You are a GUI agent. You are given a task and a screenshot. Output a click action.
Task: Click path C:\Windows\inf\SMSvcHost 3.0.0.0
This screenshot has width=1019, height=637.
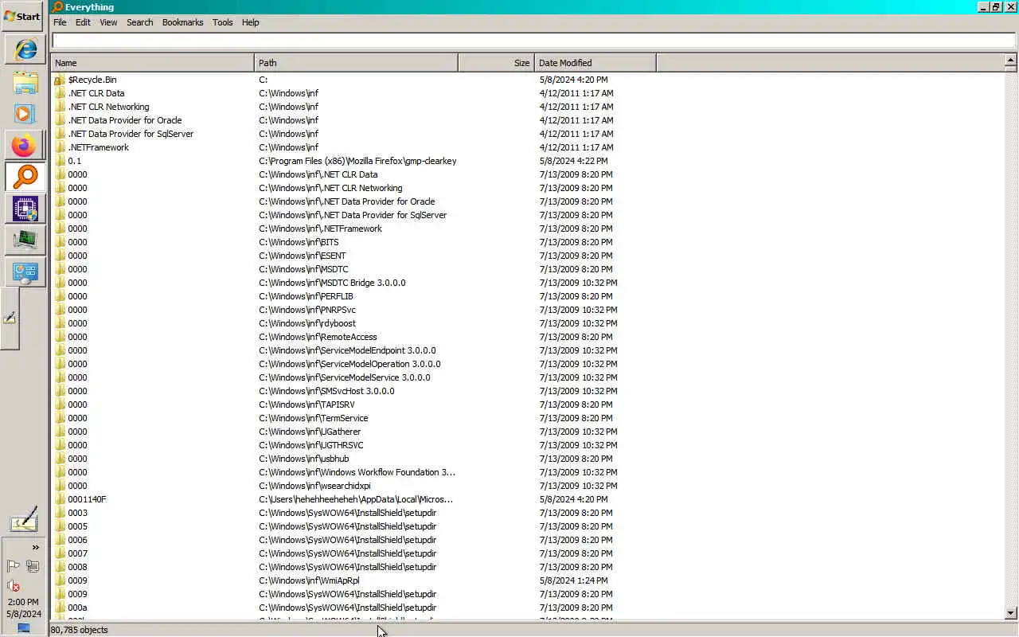click(x=326, y=391)
